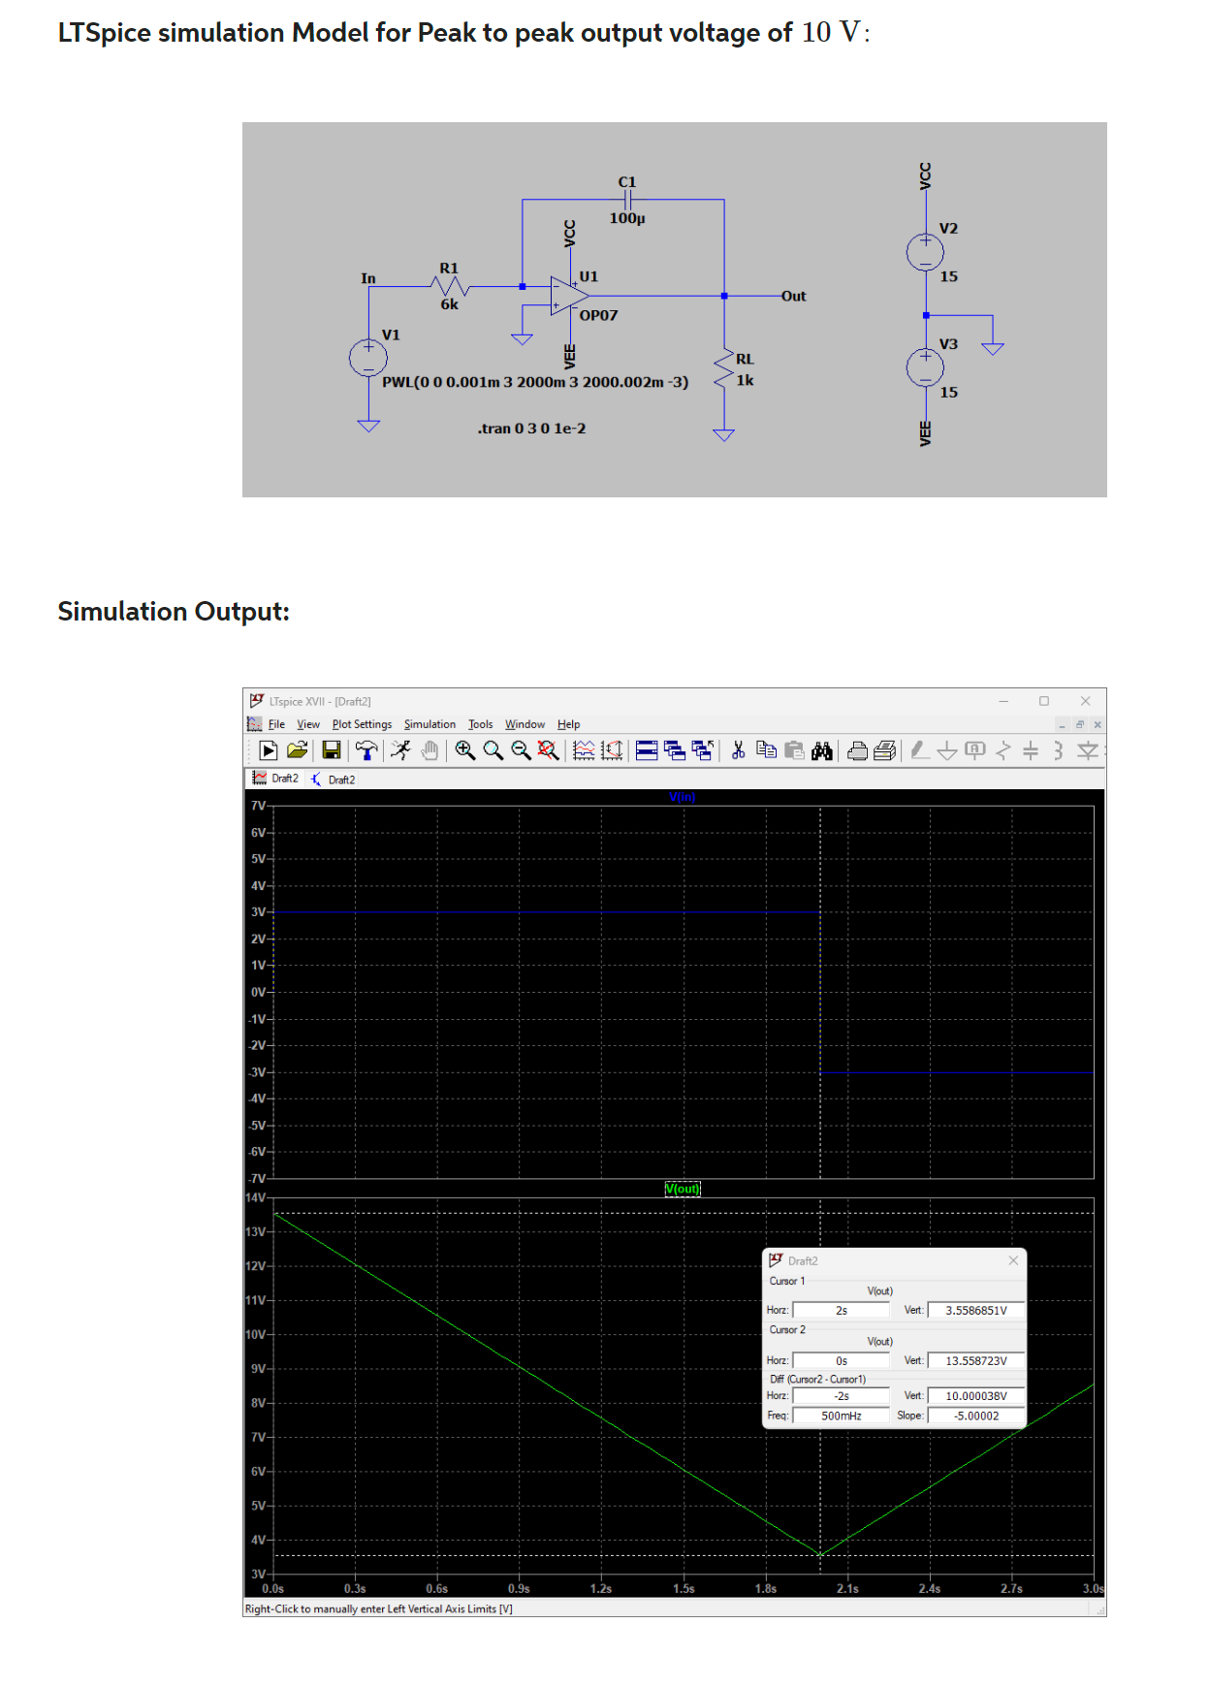Click the Cascade windows icon

675,750
